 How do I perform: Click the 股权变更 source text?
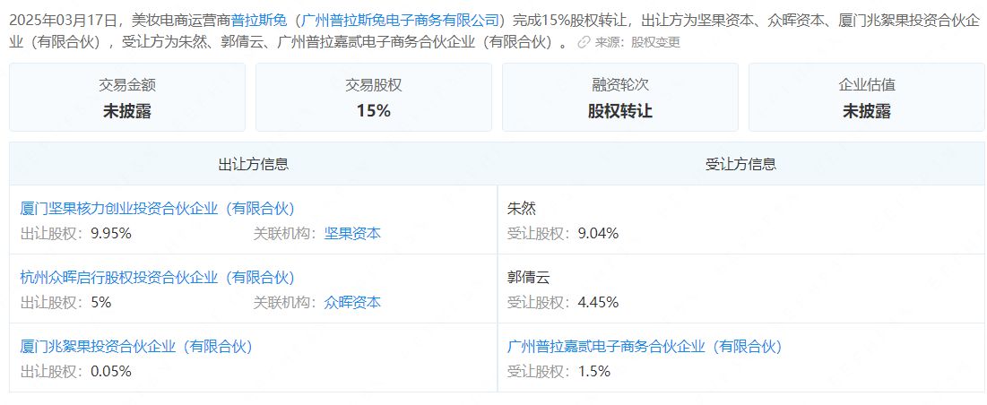(x=655, y=42)
